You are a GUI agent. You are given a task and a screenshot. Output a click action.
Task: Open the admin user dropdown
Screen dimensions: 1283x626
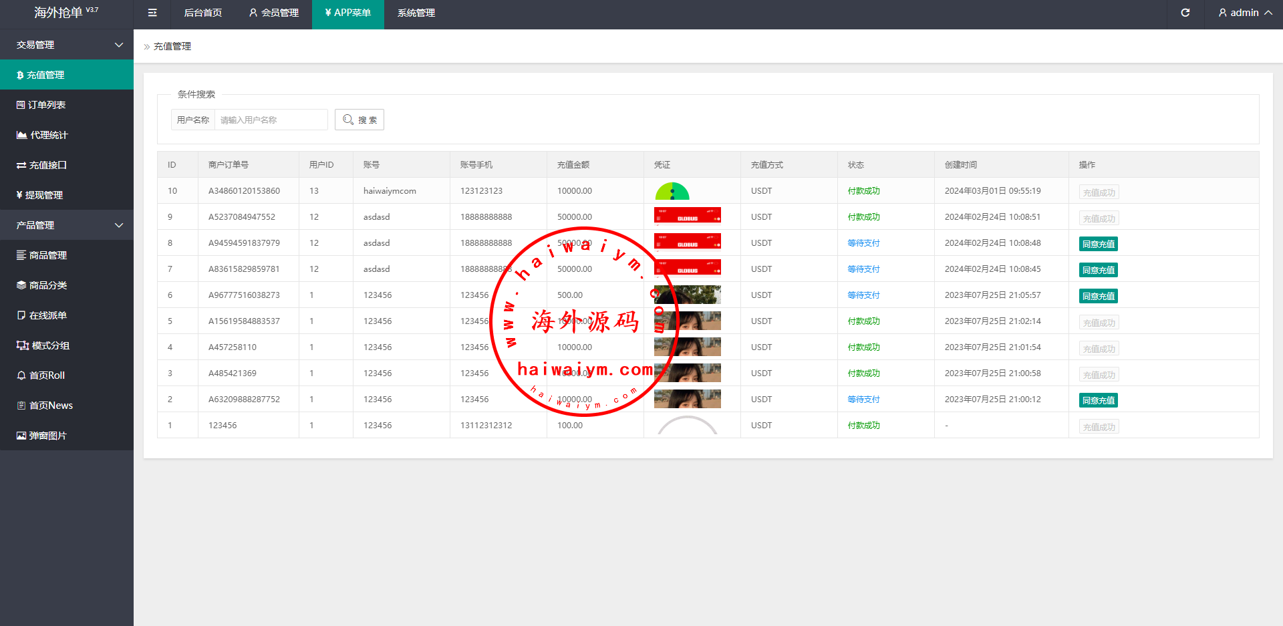pyautogui.click(x=1244, y=13)
